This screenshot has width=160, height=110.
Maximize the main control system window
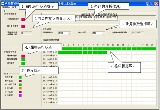point(152,4)
